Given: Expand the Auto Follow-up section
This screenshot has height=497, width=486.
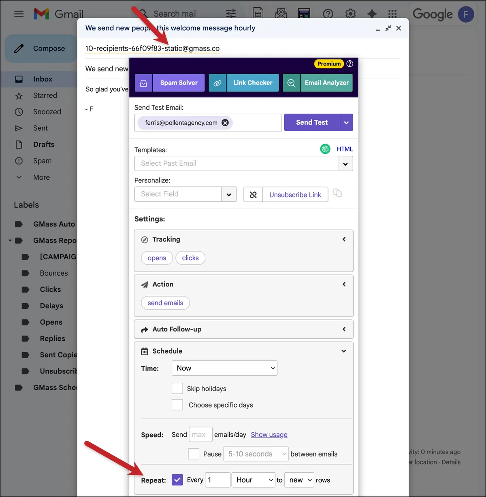Looking at the screenshot, I should tap(243, 329).
